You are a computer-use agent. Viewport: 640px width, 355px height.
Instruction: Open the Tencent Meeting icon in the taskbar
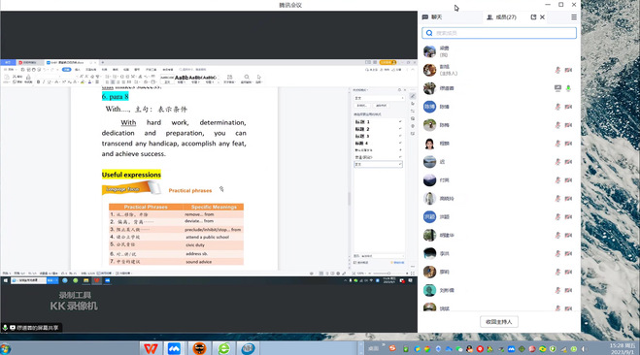coord(174,348)
